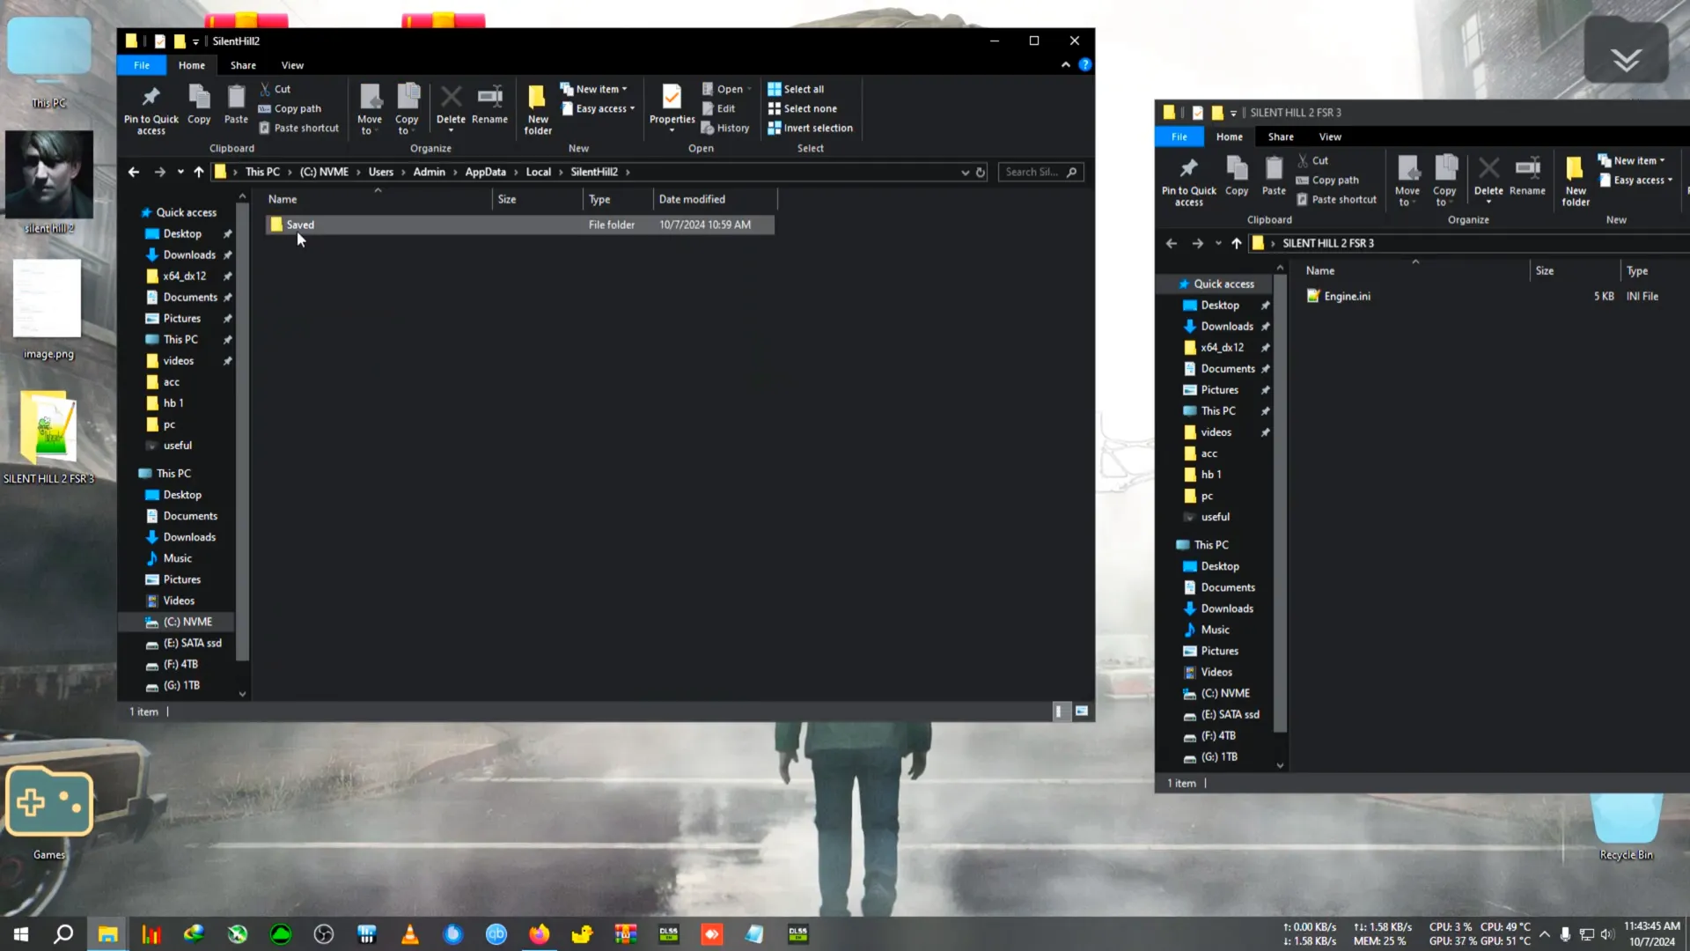Click Paste shortcut in SilentHill2 window
The height and width of the screenshot is (951, 1690).
pos(298,128)
